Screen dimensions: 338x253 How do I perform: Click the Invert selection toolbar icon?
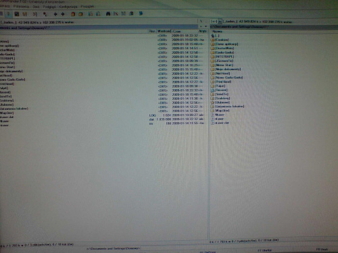tap(34, 14)
